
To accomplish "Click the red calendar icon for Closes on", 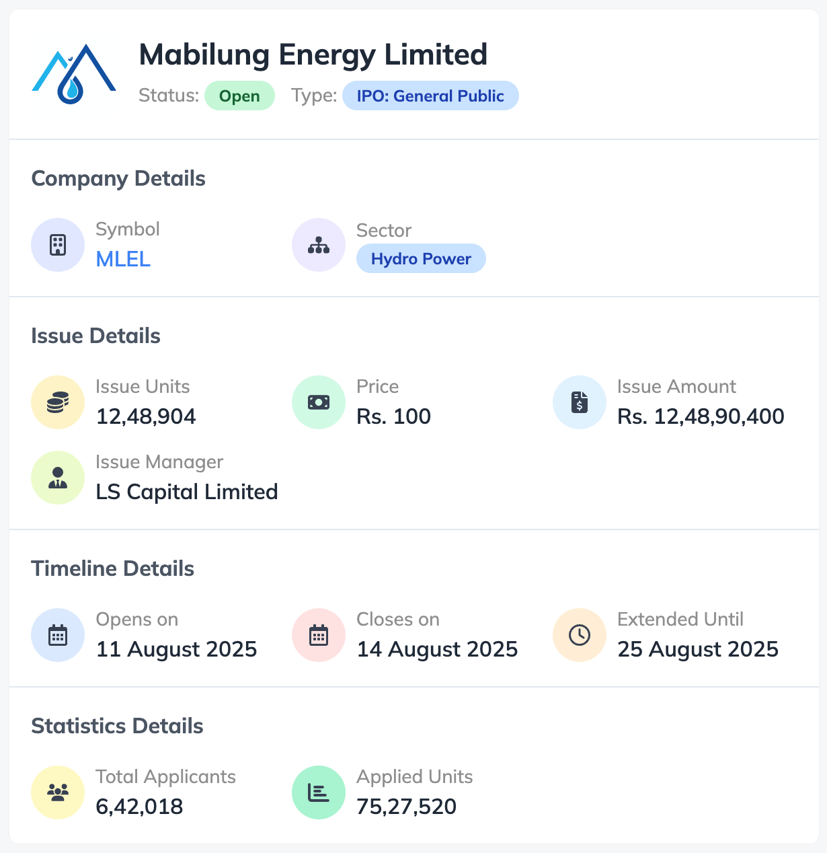I will coord(319,635).
